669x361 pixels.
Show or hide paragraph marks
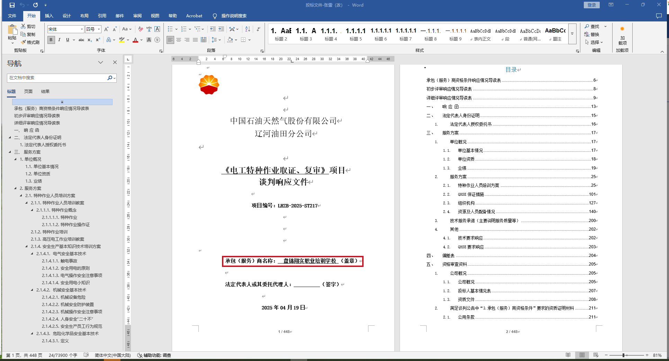click(258, 29)
